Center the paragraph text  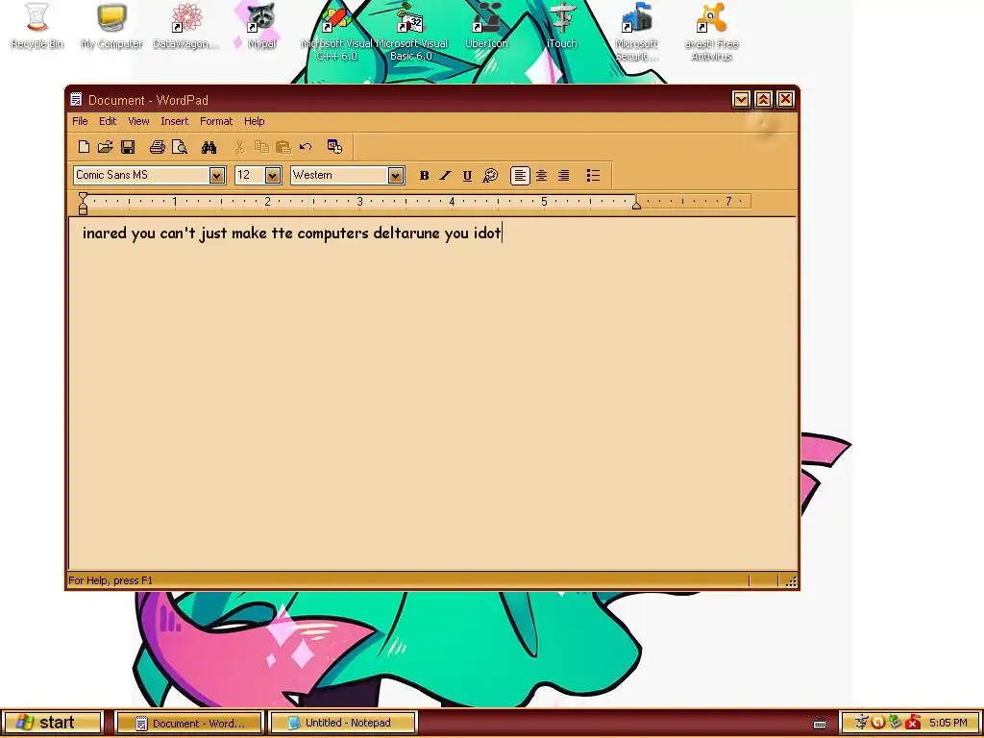point(542,176)
